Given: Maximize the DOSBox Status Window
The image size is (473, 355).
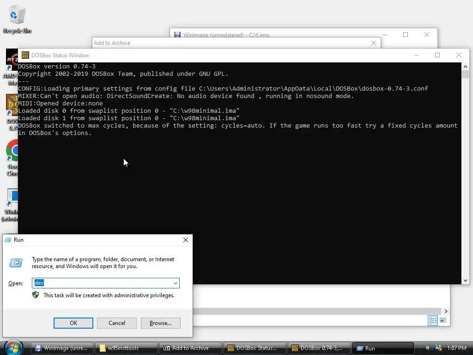Looking at the screenshot, I should 437,55.
